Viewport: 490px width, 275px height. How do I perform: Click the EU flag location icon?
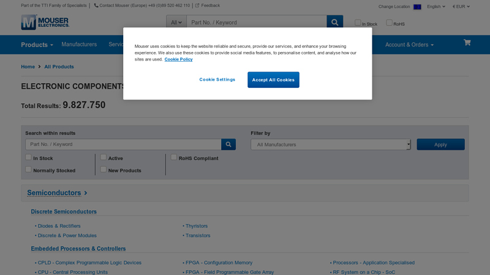click(417, 7)
